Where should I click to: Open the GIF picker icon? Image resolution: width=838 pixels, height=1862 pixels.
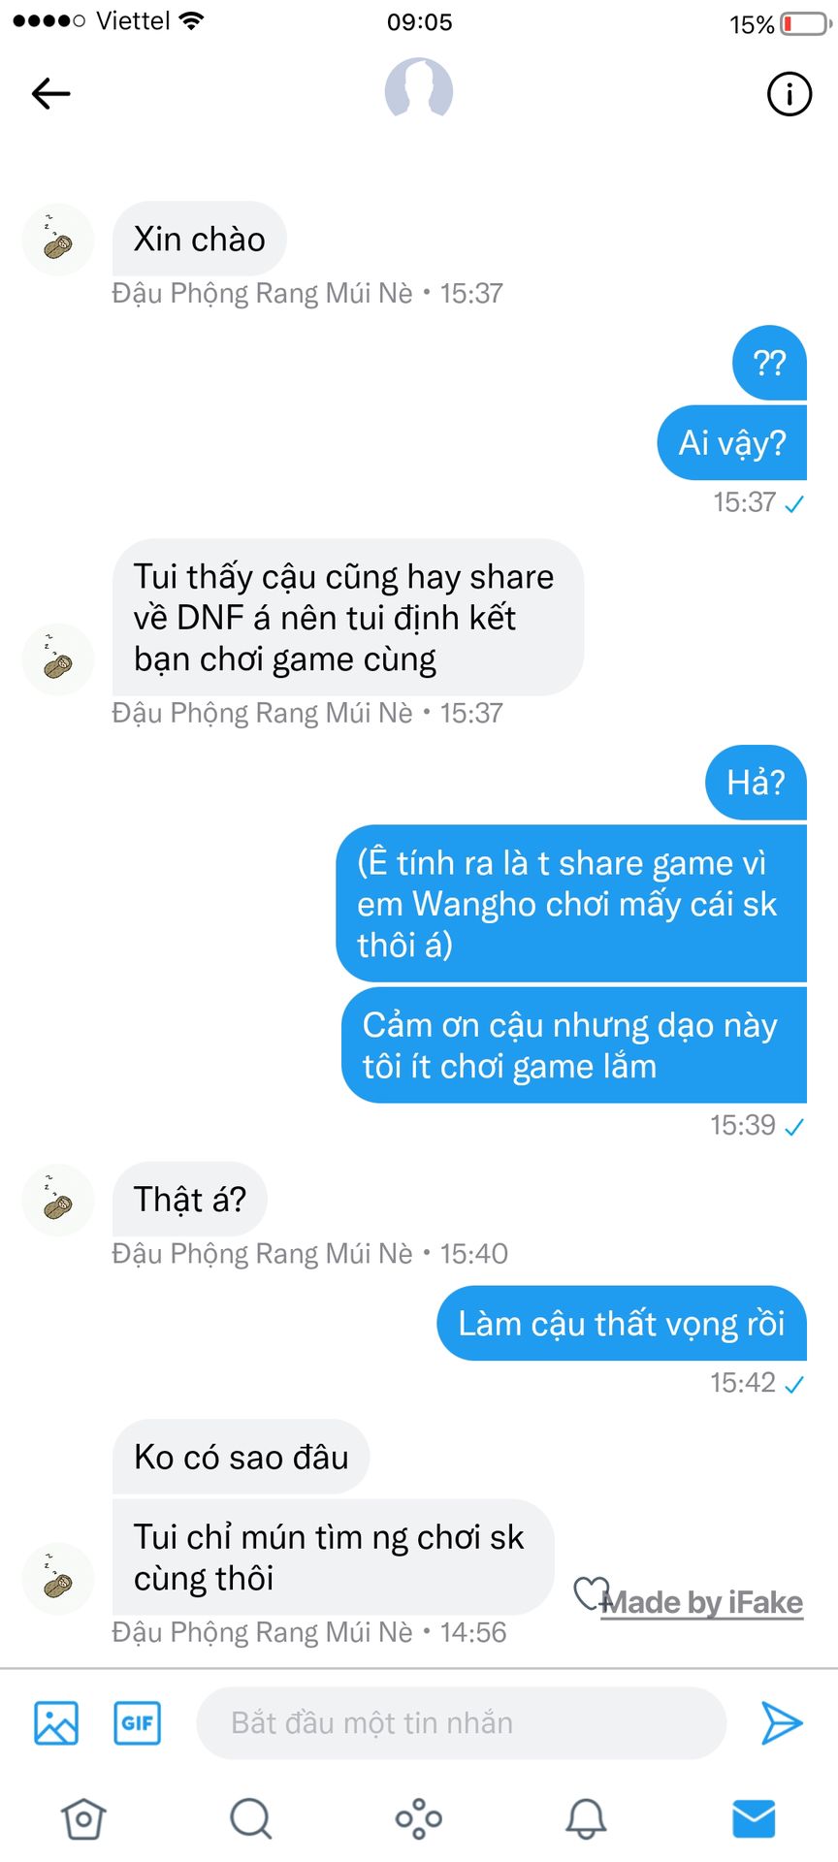click(137, 1723)
